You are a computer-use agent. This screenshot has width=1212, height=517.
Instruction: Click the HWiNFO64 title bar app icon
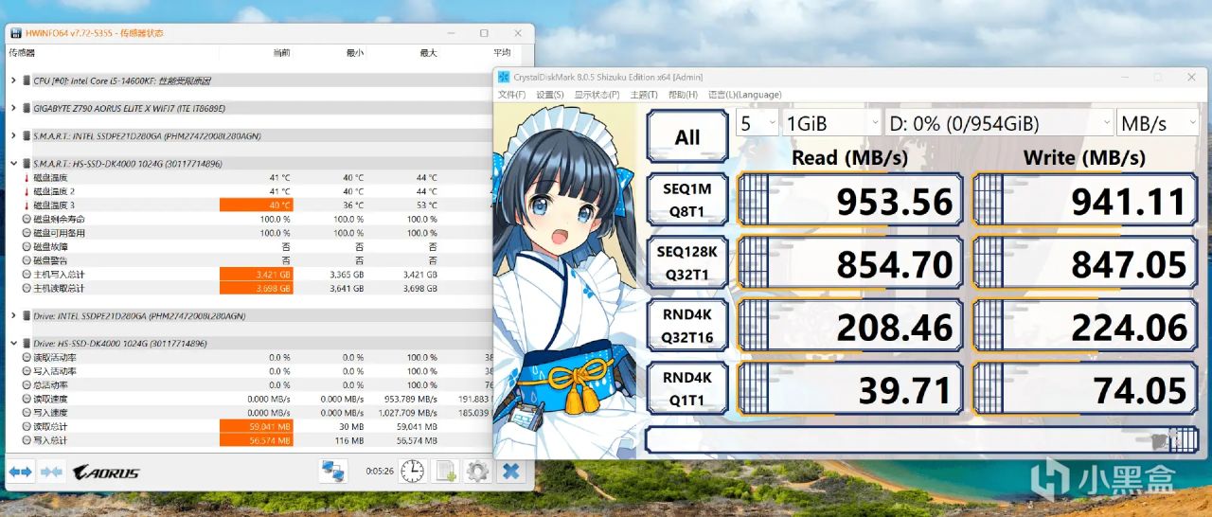17,33
